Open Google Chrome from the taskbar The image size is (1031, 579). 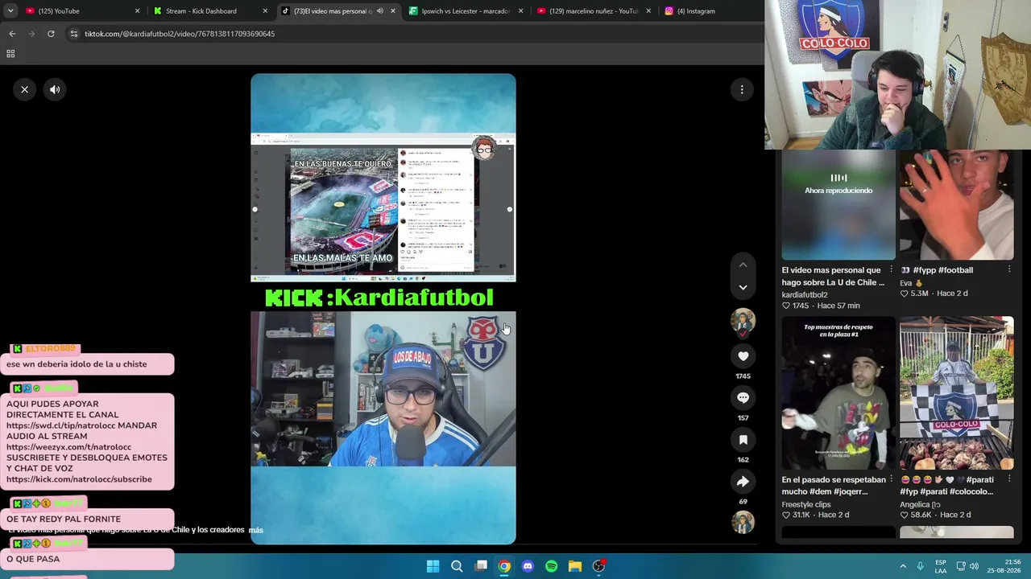(504, 566)
